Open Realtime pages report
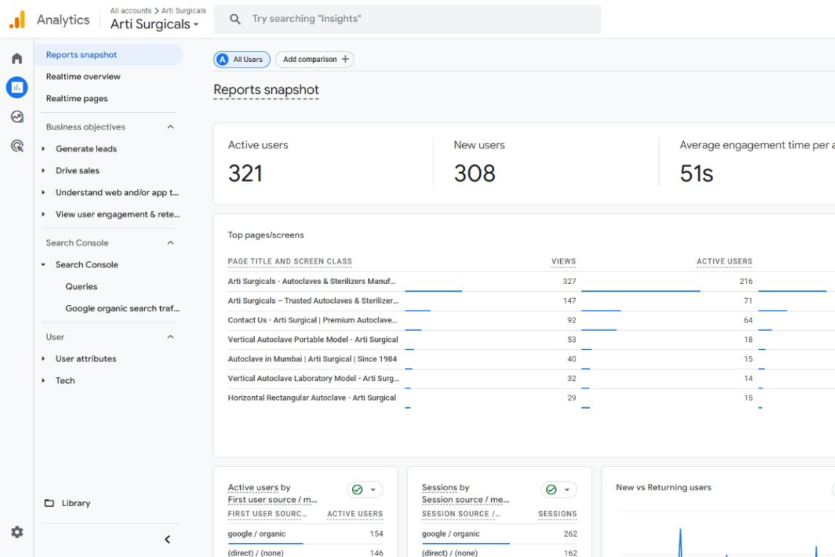Screen dimensions: 835x557 point(77,98)
